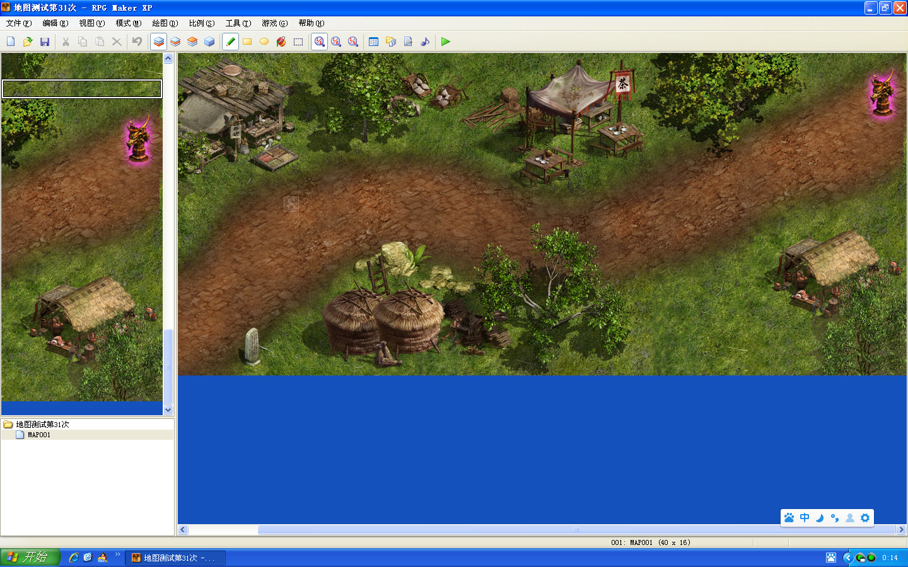Select the dashed-rectangle Selection tool

[298, 42]
